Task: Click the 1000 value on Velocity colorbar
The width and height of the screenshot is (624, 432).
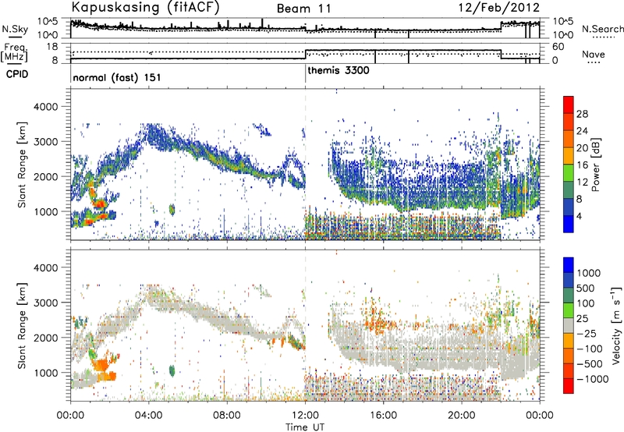Action: click(588, 273)
